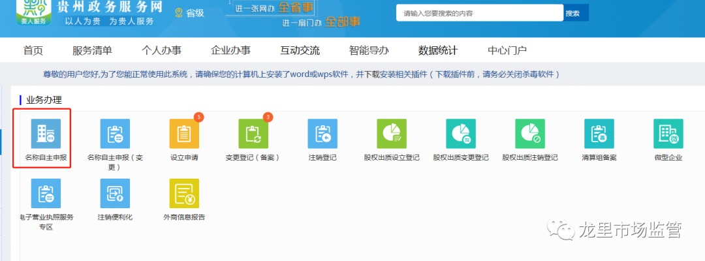Image resolution: width=705 pixels, height=261 pixels.
Task: Open the 服务清单 menu item
Action: (x=92, y=50)
